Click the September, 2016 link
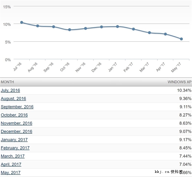Image resolution: width=192 pixels, height=177 pixels. tap(17, 107)
